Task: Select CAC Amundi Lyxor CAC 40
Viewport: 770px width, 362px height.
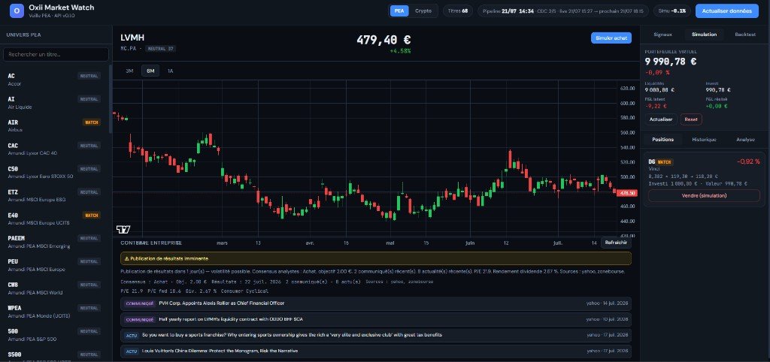Action: pyautogui.click(x=54, y=149)
